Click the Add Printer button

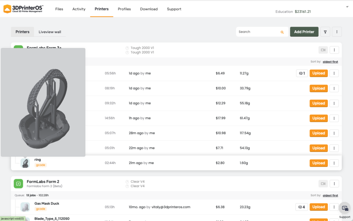click(304, 32)
